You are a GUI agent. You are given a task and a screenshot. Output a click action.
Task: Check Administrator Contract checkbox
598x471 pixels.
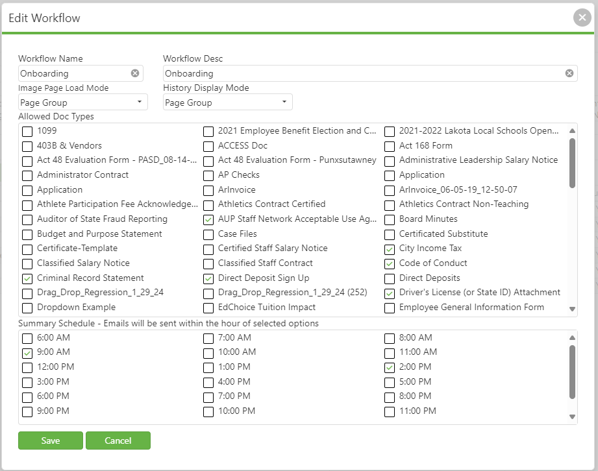[x=27, y=176]
